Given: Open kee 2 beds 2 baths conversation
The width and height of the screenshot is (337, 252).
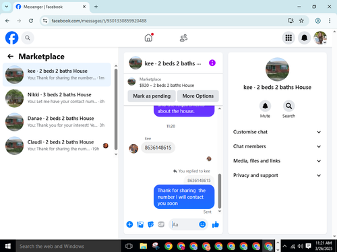Looking at the screenshot, I should point(57,75).
